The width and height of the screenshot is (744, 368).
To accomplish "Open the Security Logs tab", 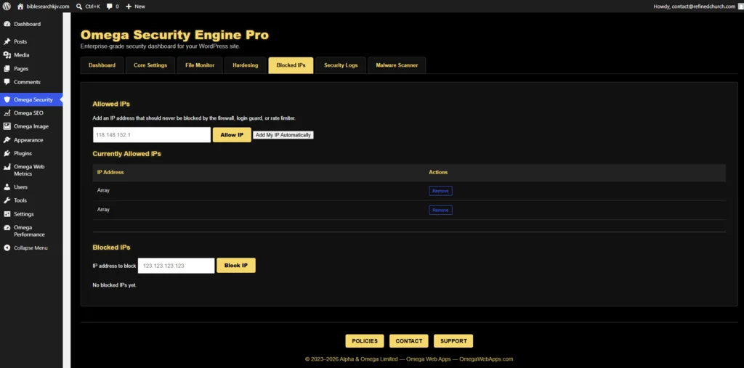I will point(341,65).
